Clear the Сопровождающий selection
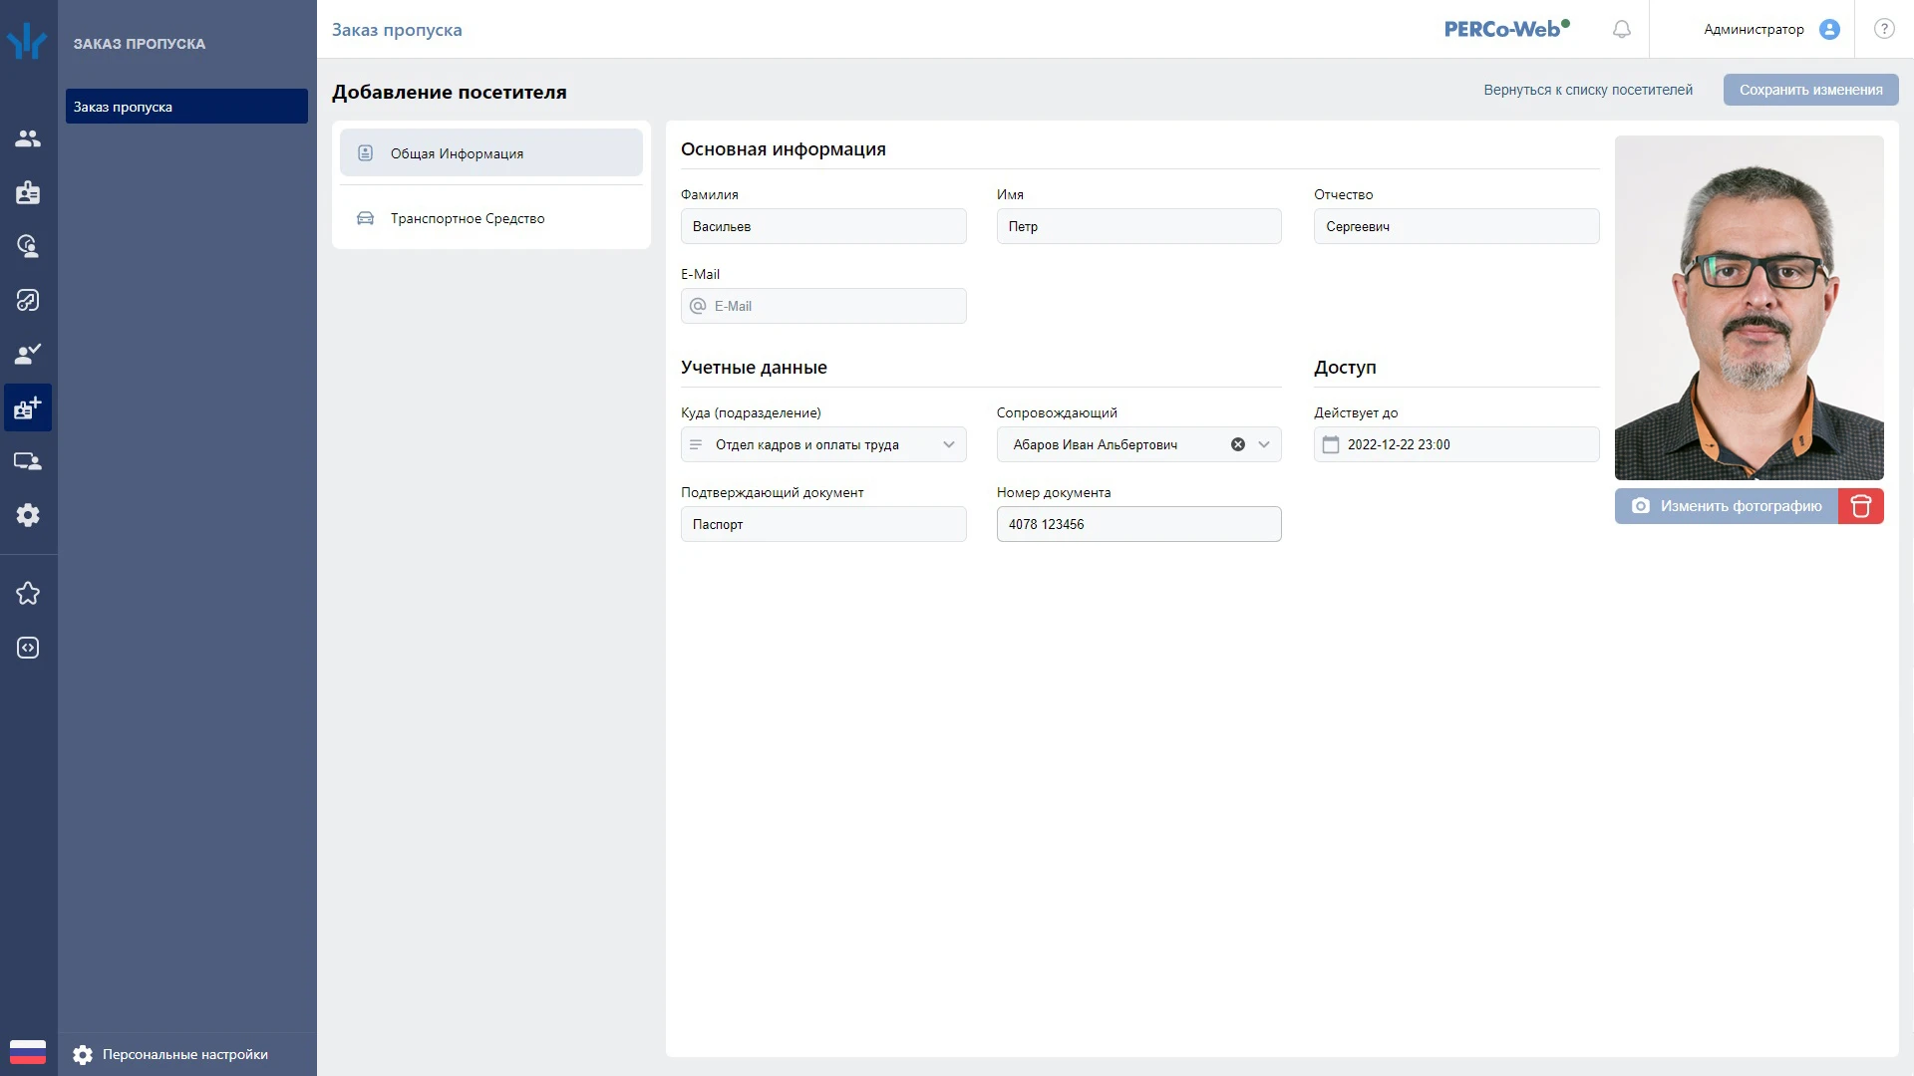This screenshot has width=1914, height=1076. [x=1238, y=444]
